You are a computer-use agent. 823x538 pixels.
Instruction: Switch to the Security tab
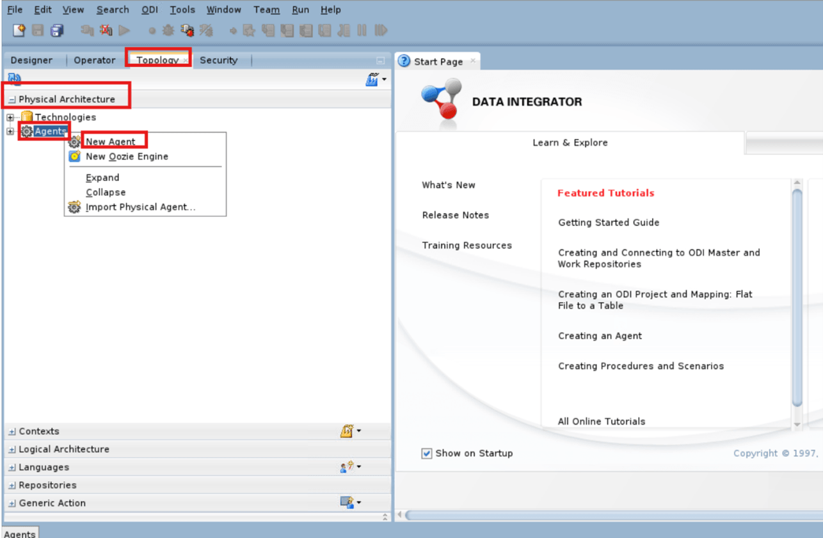pos(218,59)
